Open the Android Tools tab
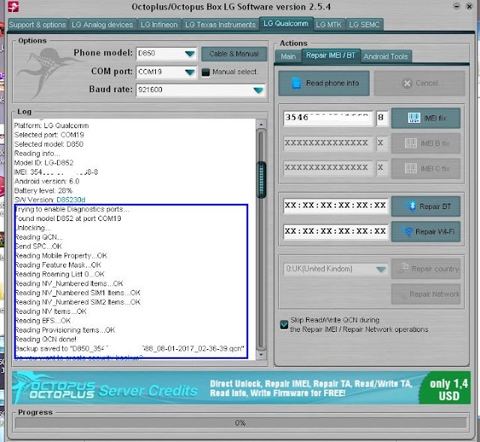480x442 pixels. click(x=385, y=56)
